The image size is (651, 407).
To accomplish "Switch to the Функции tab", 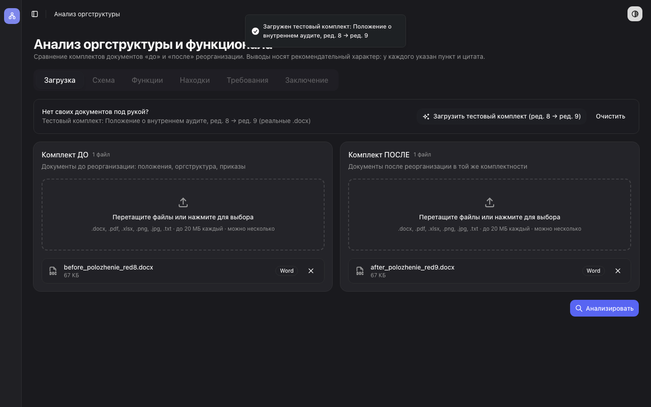I will 147,80.
